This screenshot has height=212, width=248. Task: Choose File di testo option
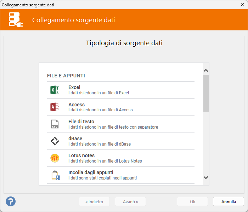coord(81,122)
